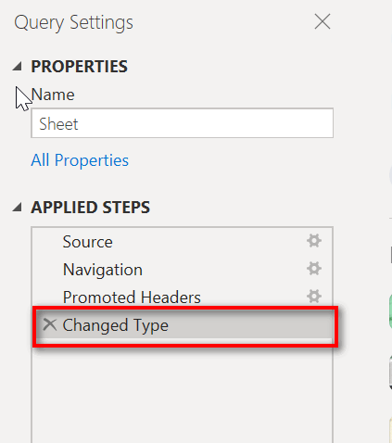Collapse the PROPERTIES section triangle

coord(18,66)
